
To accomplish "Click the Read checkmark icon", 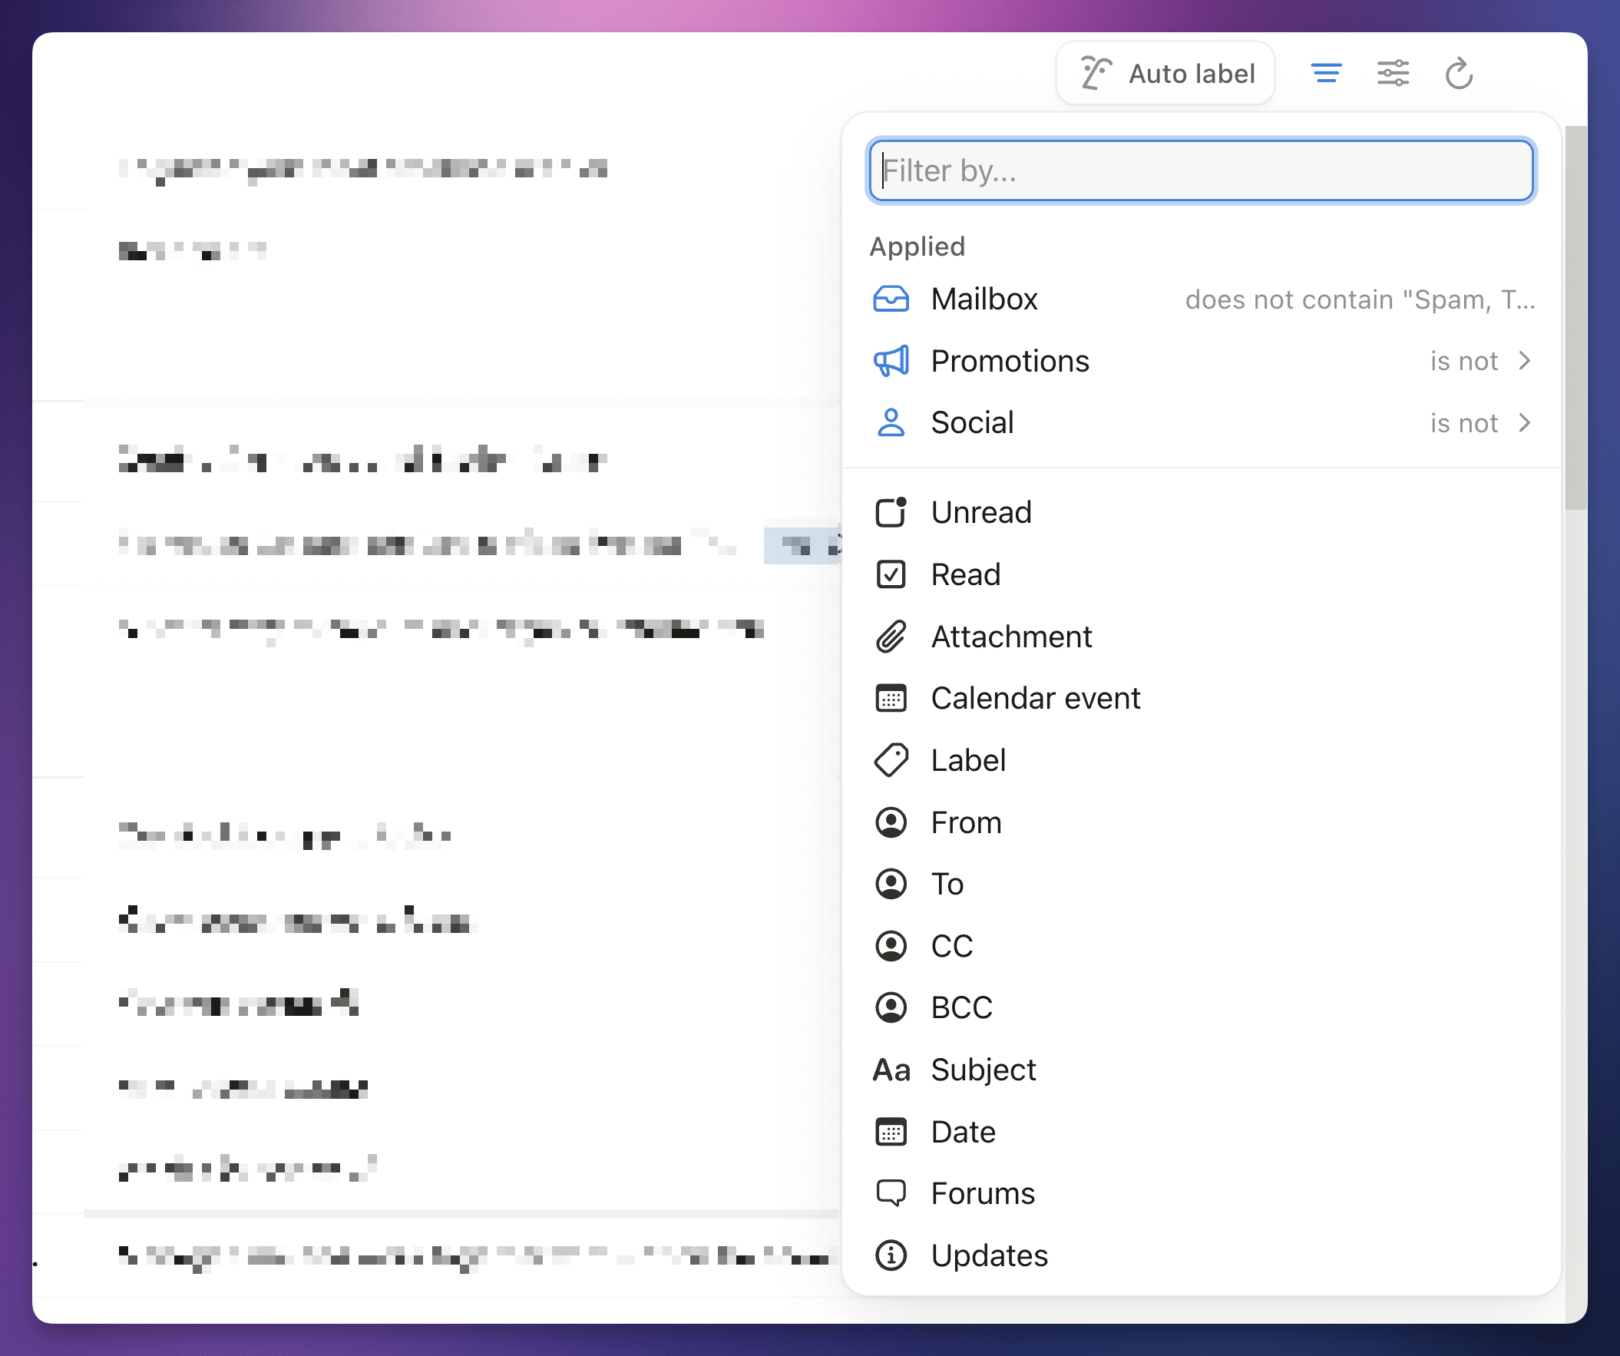I will click(891, 574).
